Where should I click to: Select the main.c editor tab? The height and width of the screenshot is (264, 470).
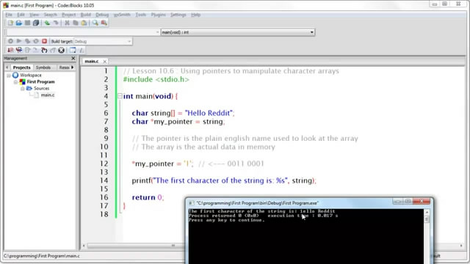[x=92, y=62]
